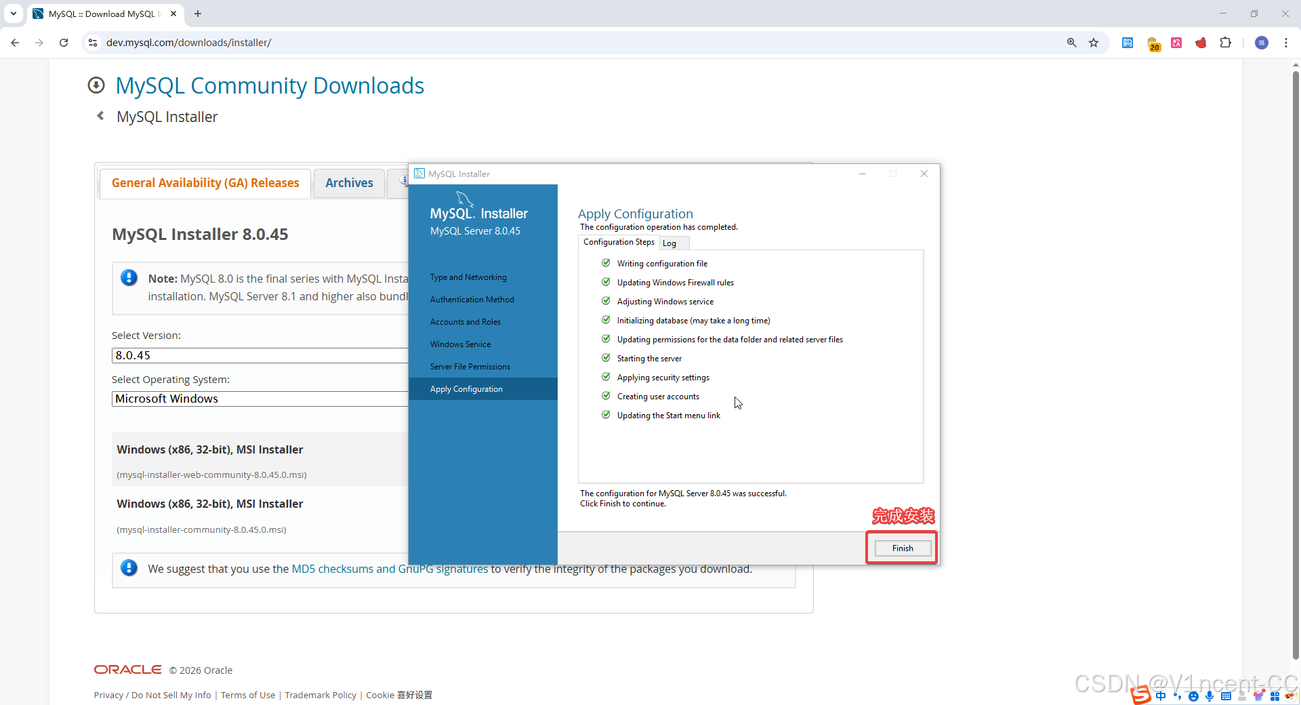
Task: Switch to the Archives tab
Action: pos(349,183)
